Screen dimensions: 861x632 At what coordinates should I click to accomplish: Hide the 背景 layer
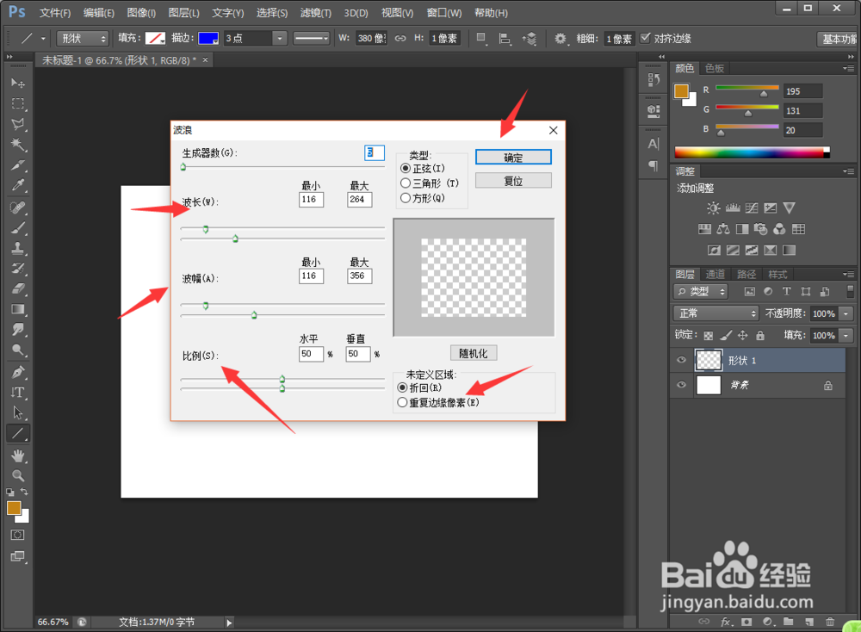click(x=681, y=385)
